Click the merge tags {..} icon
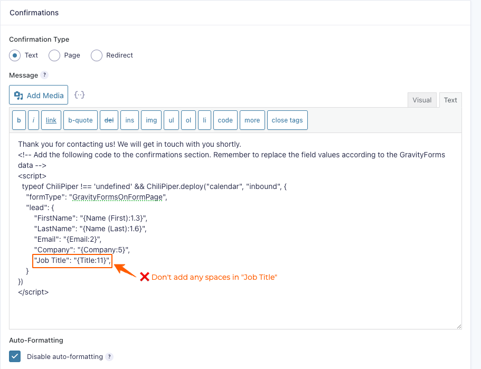This screenshot has height=369, width=481. point(79,95)
